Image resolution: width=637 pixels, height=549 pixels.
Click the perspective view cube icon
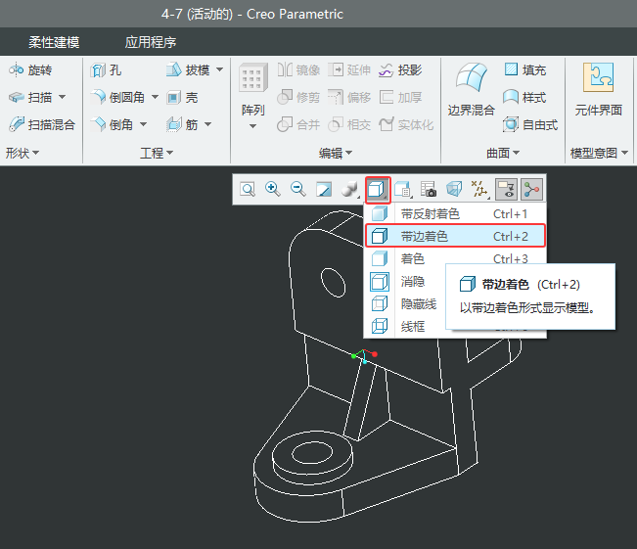tap(454, 190)
